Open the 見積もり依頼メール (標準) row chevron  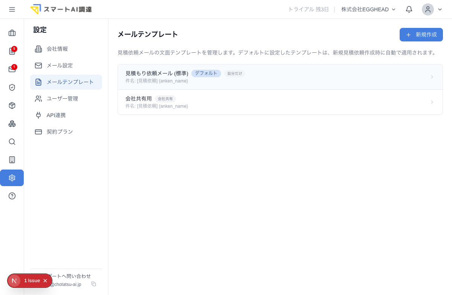pos(432,77)
